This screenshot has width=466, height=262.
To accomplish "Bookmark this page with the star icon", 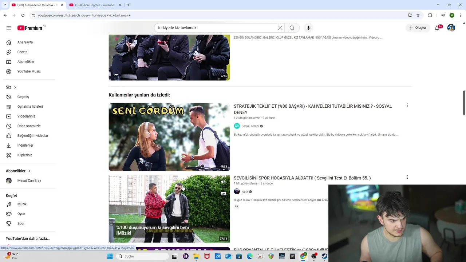I will pos(418,15).
